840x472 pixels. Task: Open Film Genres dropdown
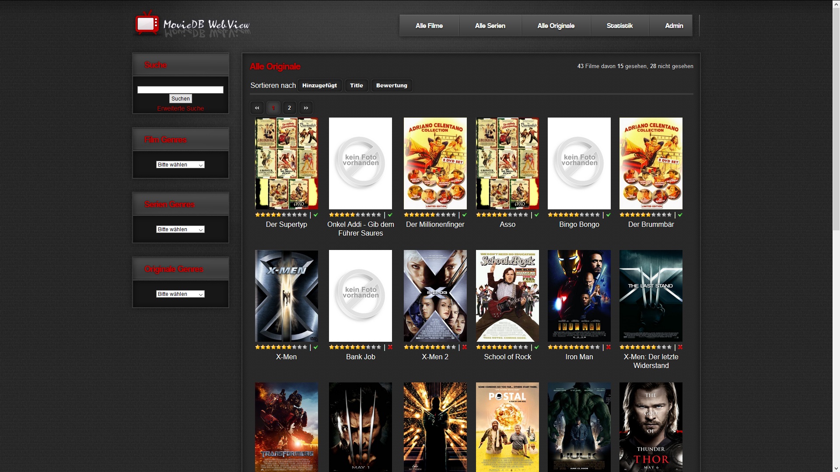pos(180,165)
